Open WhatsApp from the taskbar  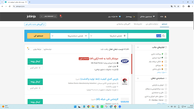point(102,107)
